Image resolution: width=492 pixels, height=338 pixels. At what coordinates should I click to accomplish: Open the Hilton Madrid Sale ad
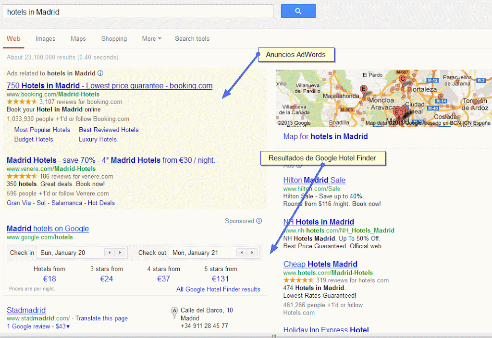coord(314,180)
